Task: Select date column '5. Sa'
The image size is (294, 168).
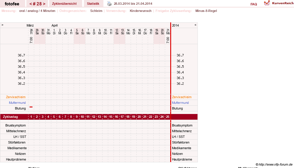Action: point(77,32)
